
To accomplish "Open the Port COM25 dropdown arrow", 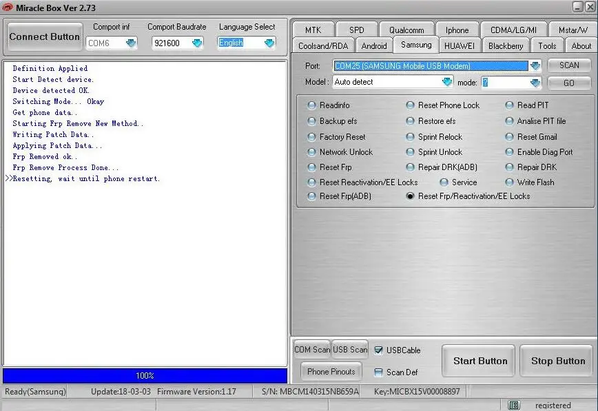I will coord(535,65).
